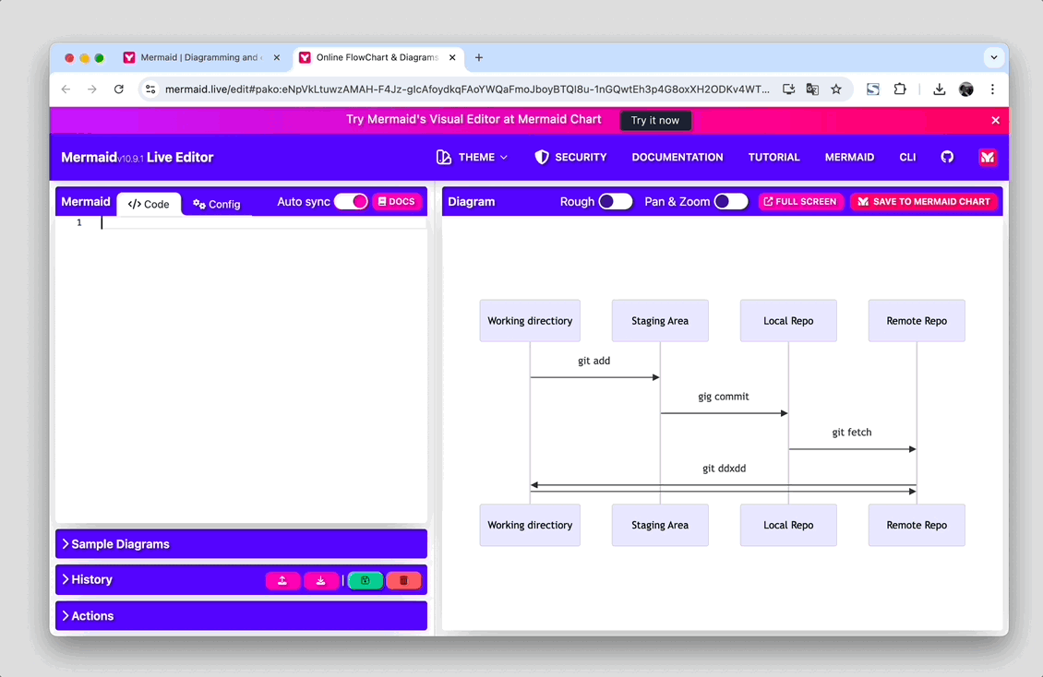The width and height of the screenshot is (1043, 677).
Task: Reload the page in browser
Action: coord(118,89)
